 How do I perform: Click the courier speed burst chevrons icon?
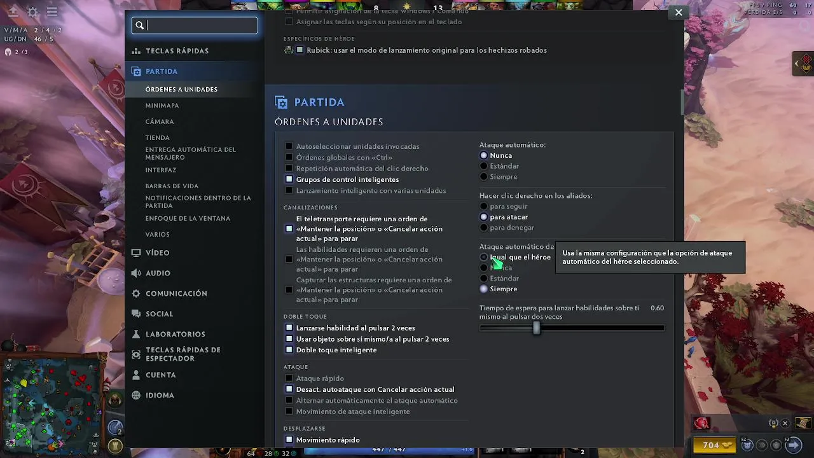coord(762,445)
